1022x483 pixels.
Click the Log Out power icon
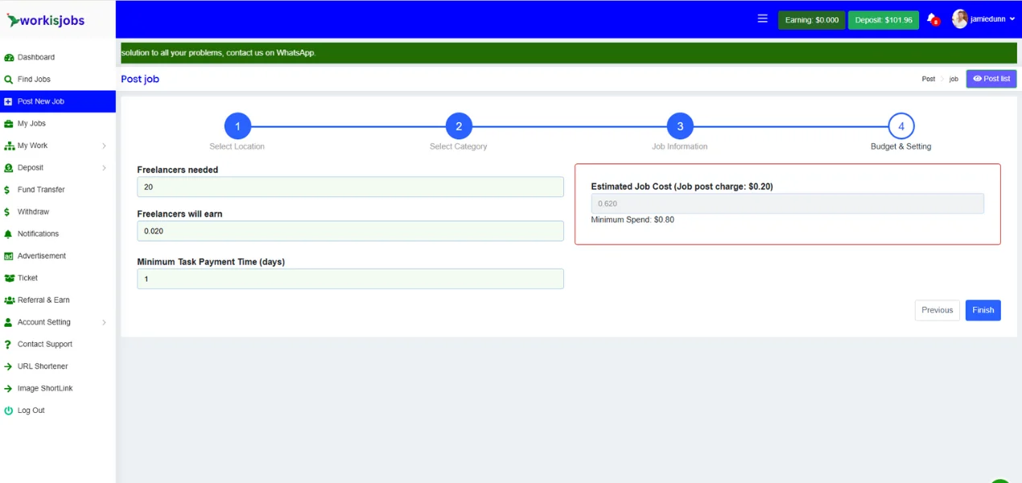pyautogui.click(x=9, y=411)
